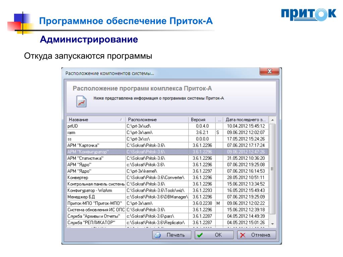The width and height of the screenshot is (343, 257).
Task: Select the АРМ "Конфигуратор" row
Action: (x=168, y=152)
